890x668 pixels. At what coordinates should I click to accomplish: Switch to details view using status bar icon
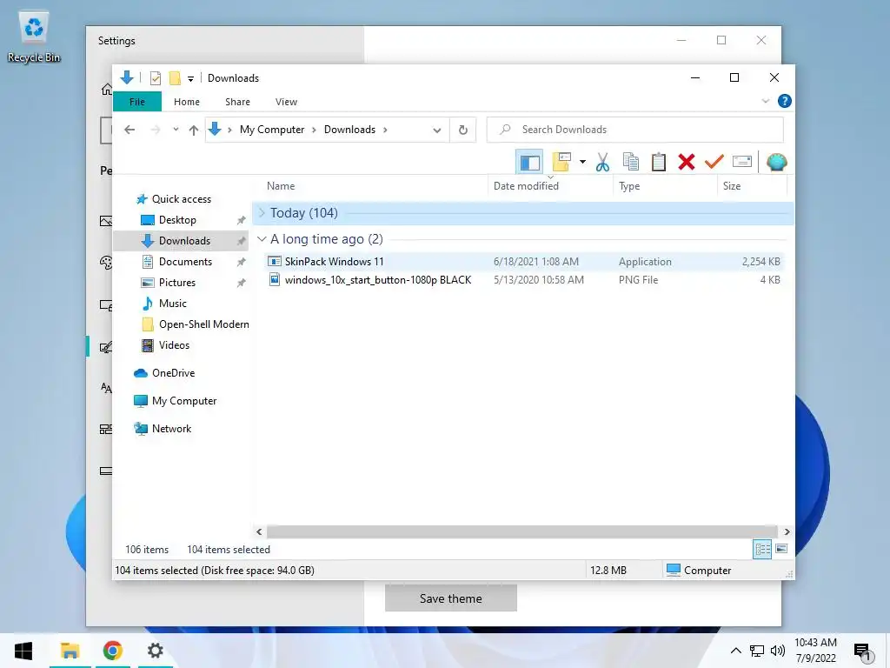click(762, 550)
